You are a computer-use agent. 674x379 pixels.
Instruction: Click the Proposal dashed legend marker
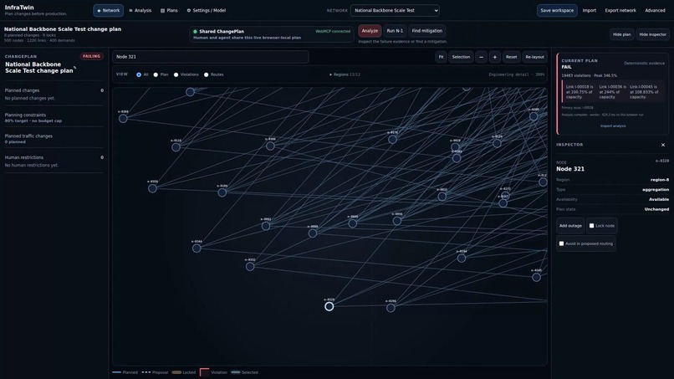click(x=146, y=372)
